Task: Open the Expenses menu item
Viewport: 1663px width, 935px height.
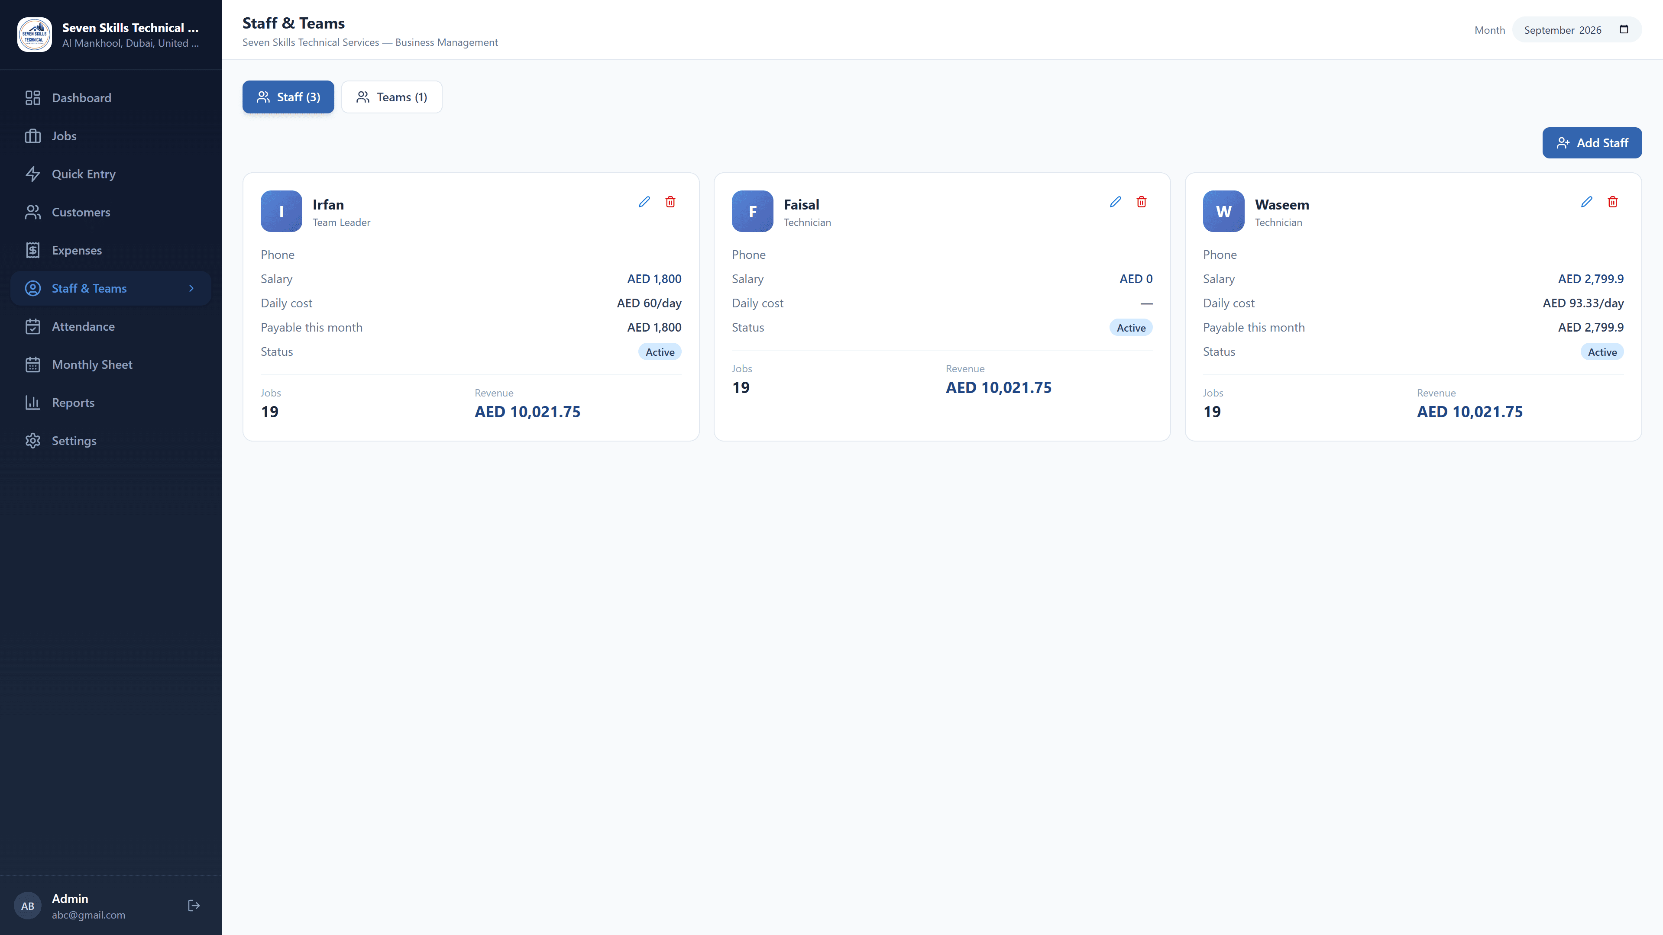Action: coord(110,250)
